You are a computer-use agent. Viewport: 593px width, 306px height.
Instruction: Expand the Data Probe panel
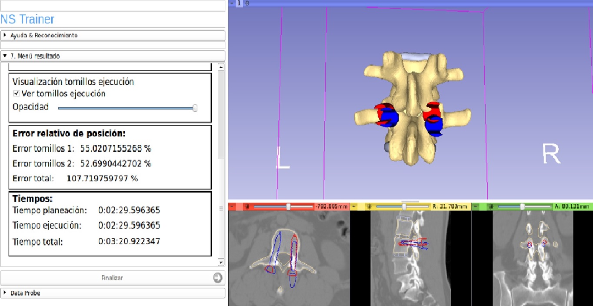click(x=5, y=293)
